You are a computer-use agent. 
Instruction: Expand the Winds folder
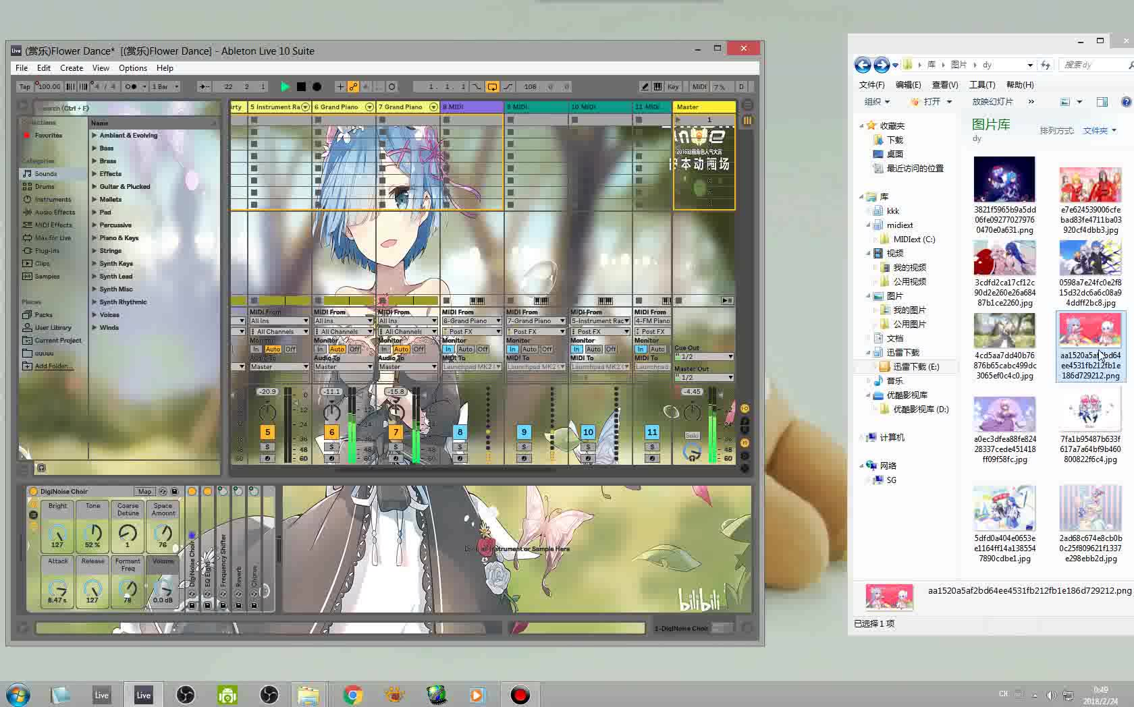(94, 327)
